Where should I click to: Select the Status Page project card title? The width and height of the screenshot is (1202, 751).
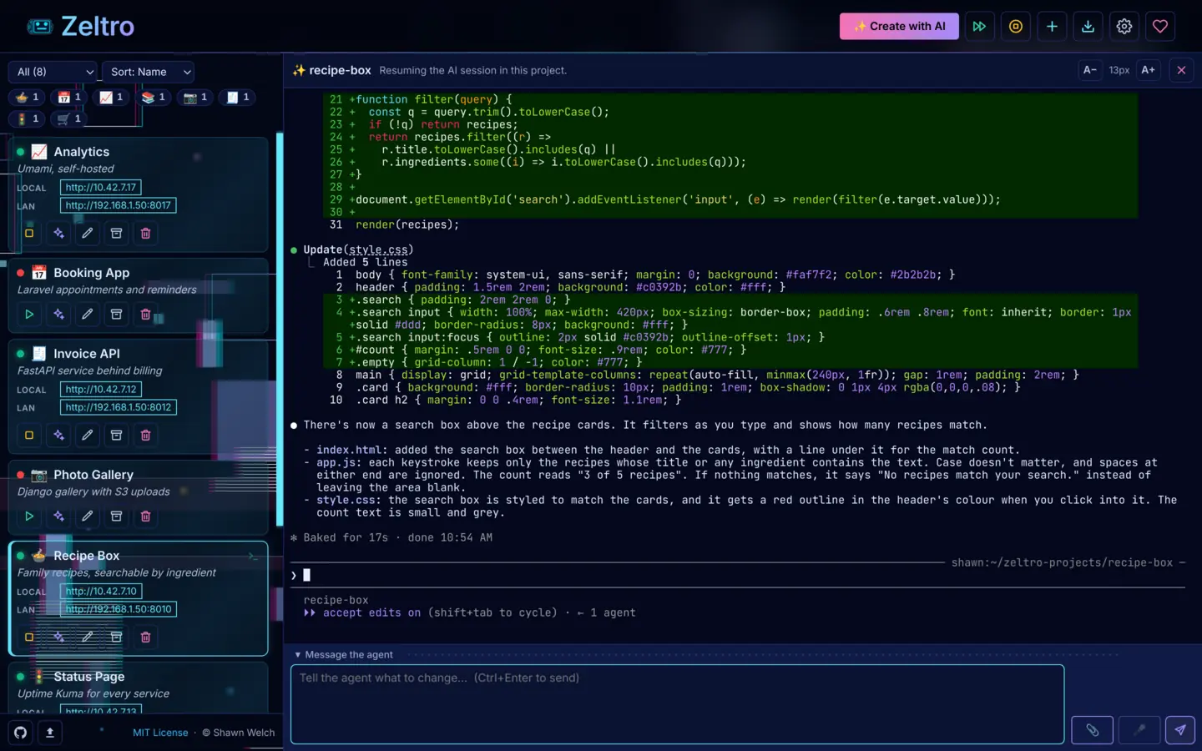(88, 677)
